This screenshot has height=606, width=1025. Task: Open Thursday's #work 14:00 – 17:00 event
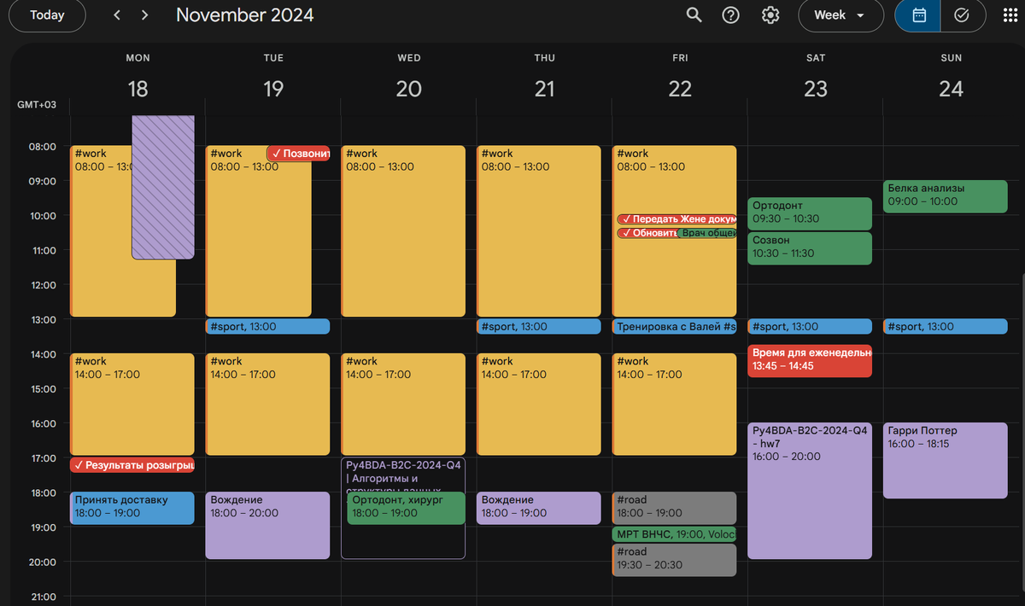coord(539,404)
